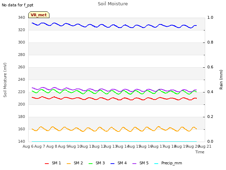Toggle SM 4 legend entry
The image size is (226, 170).
coord(119,163)
